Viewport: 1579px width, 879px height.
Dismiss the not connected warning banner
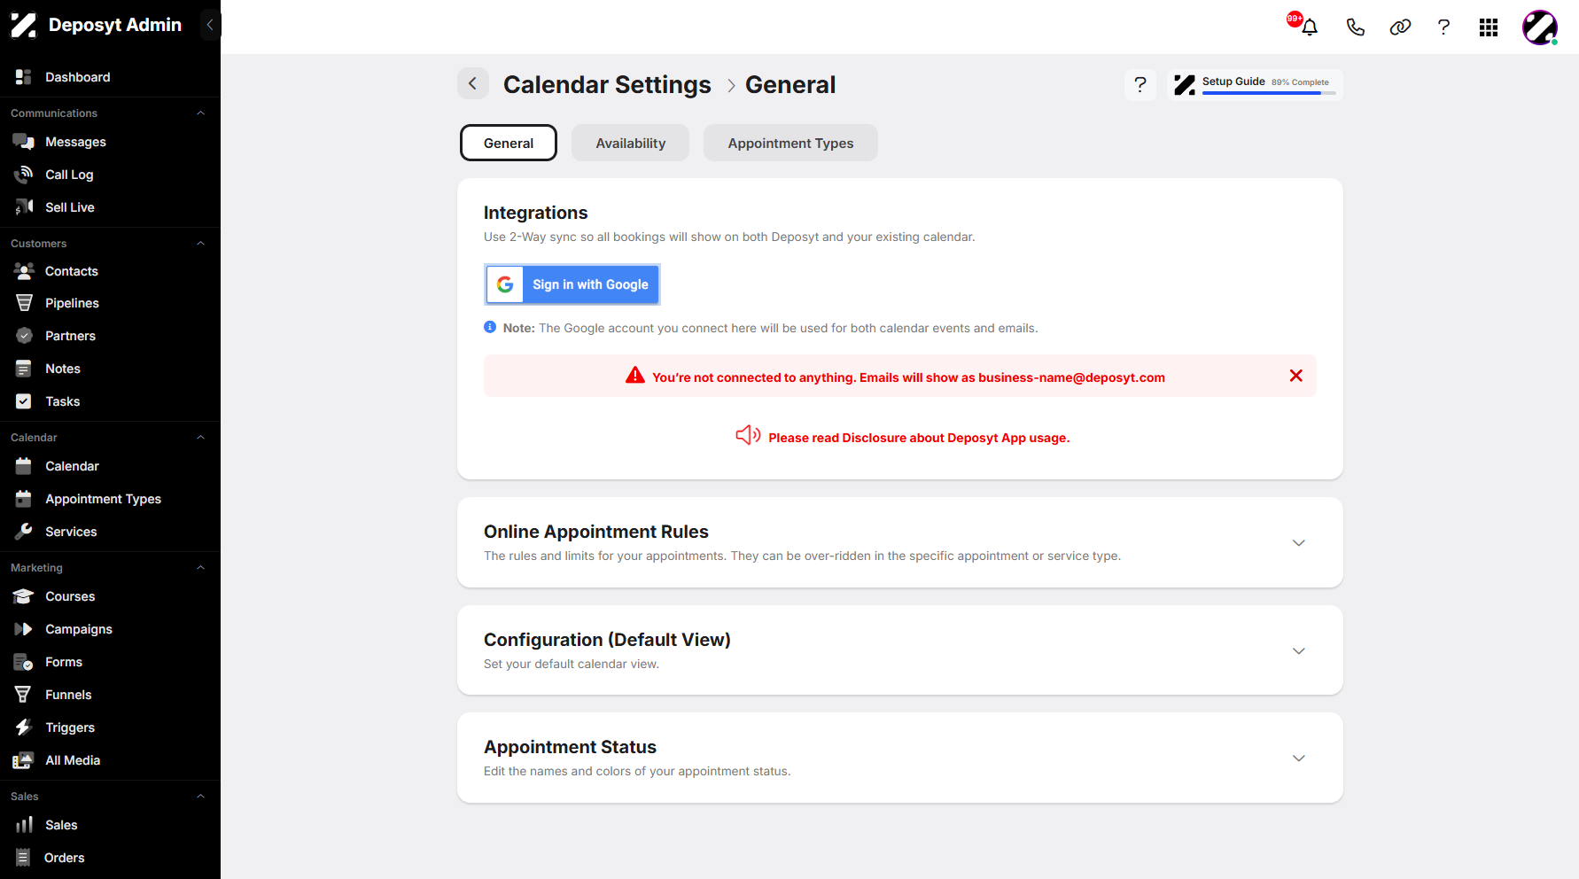1295,376
